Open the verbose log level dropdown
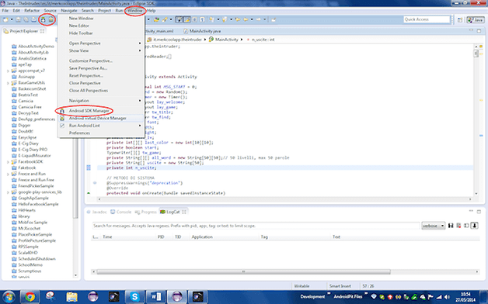The image size is (488, 304). pyautogui.click(x=434, y=226)
